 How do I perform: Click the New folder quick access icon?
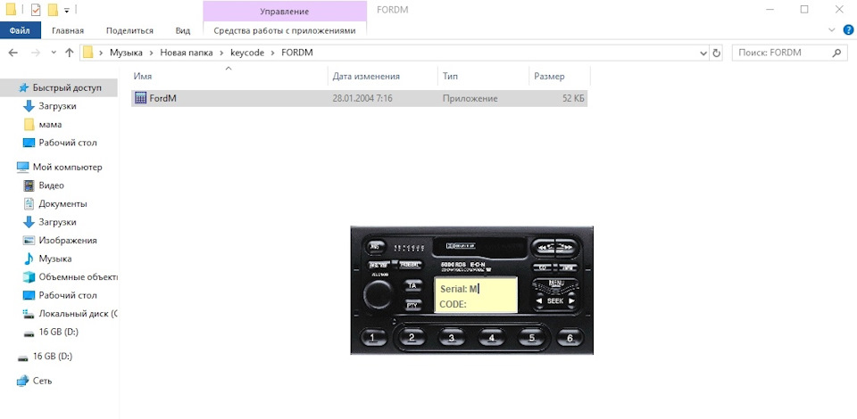pos(53,10)
